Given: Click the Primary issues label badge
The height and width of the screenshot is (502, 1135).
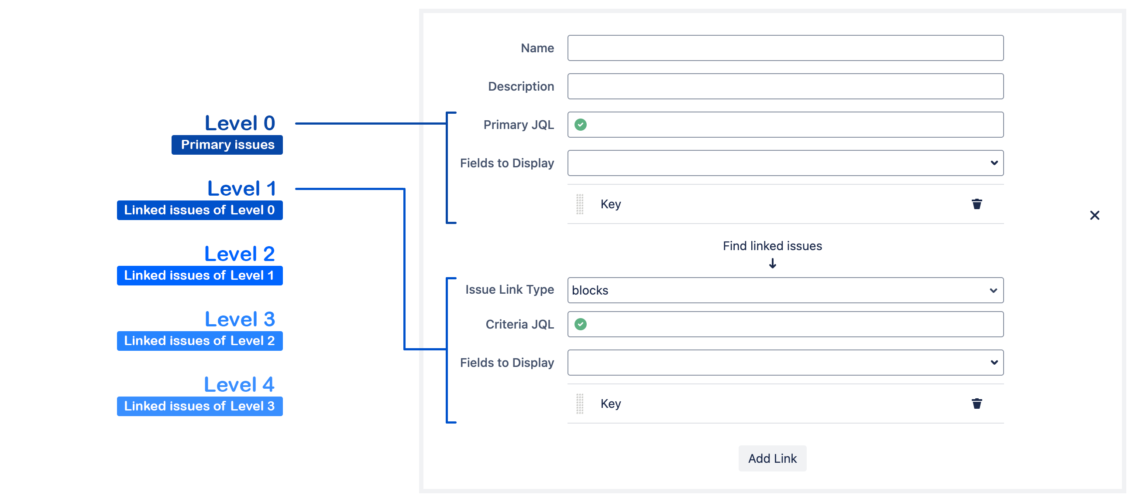Looking at the screenshot, I should 227,145.
